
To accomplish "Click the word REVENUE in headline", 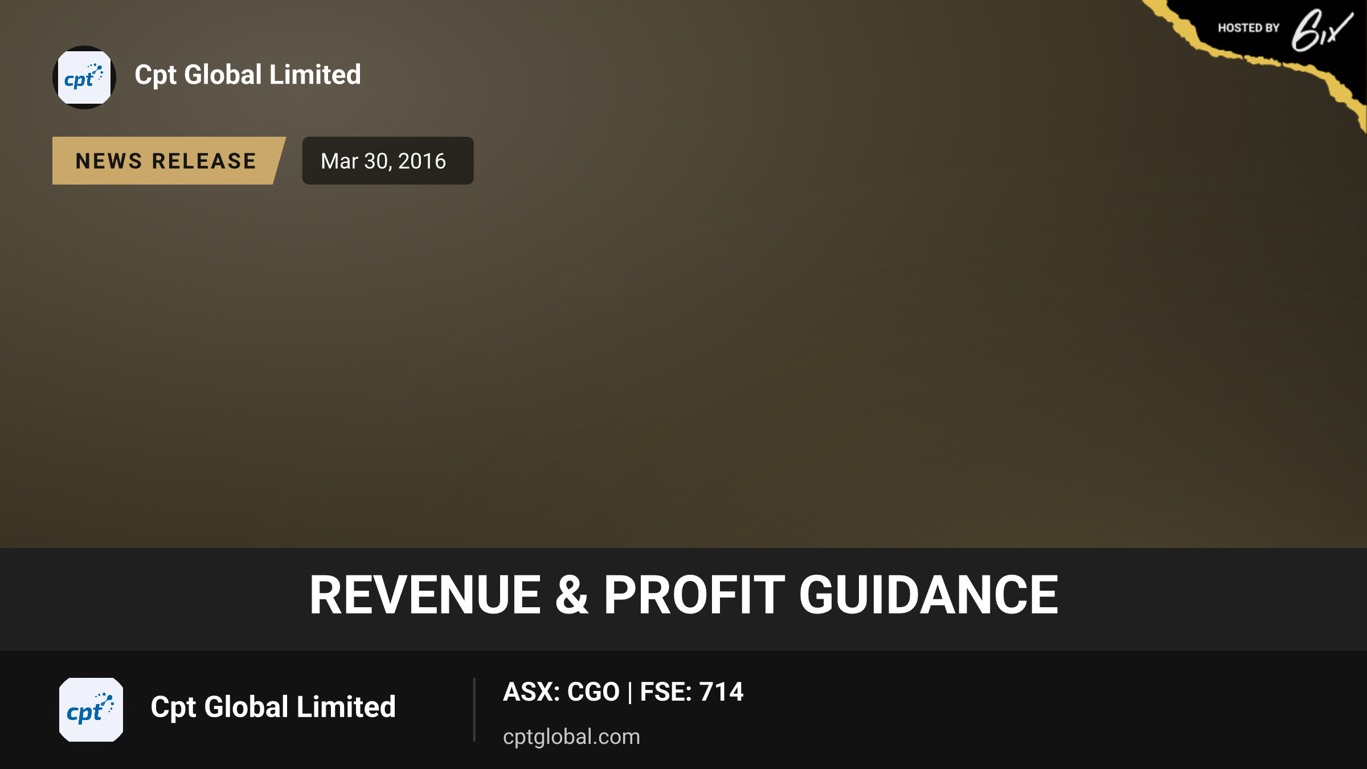I will tap(425, 595).
